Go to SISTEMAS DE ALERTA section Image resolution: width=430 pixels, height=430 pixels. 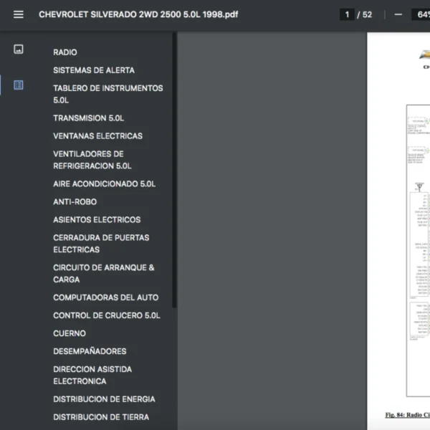tap(93, 70)
